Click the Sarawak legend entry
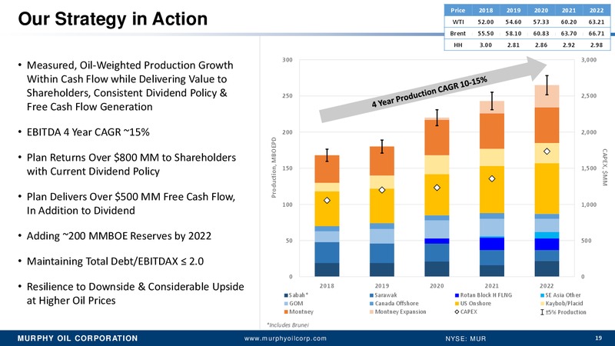This screenshot has width=615, height=346. 383,295
